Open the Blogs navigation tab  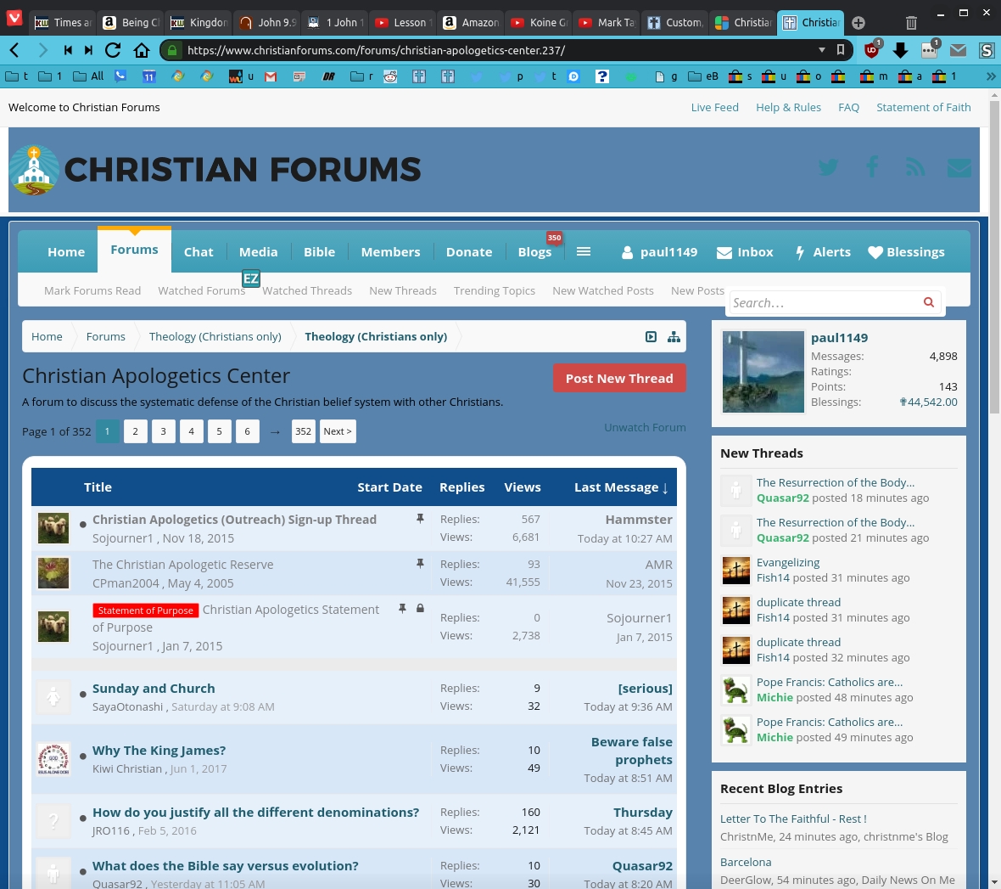tap(534, 252)
